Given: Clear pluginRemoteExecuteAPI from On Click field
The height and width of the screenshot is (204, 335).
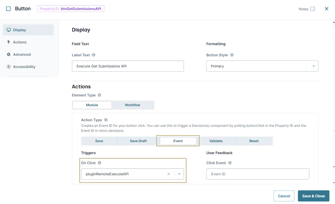Looking at the screenshot, I should coord(169,174).
